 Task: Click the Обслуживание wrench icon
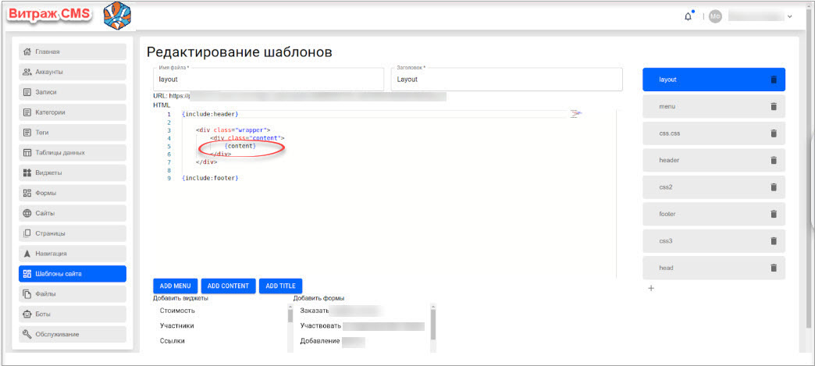coord(27,334)
